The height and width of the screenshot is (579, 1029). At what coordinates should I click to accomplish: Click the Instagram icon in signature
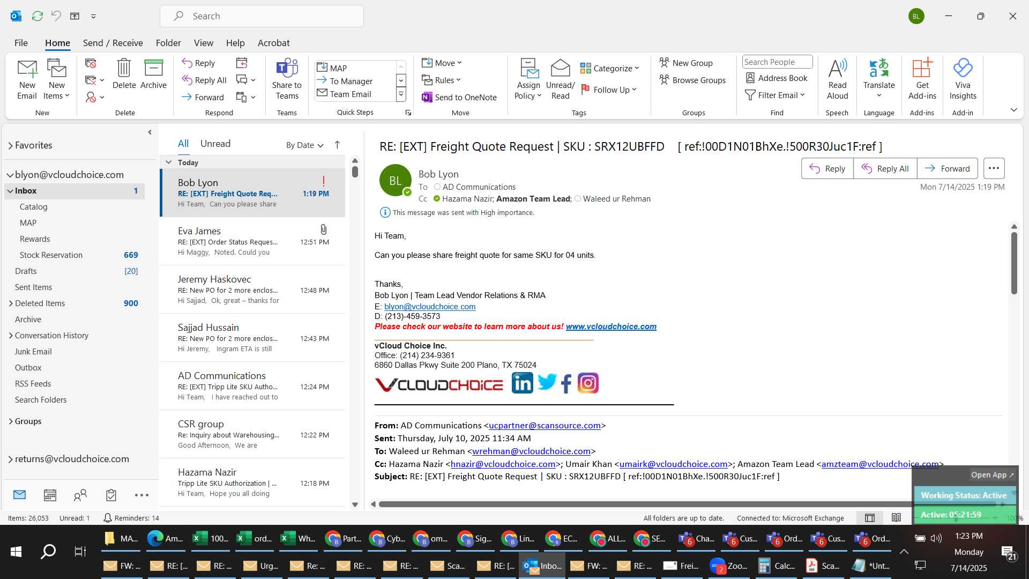coord(588,383)
